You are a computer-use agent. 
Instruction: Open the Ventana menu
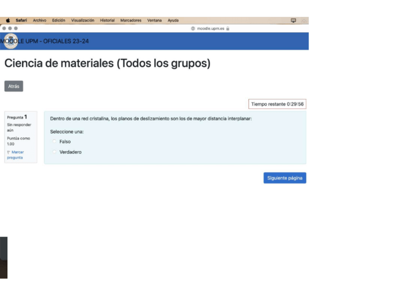click(154, 21)
